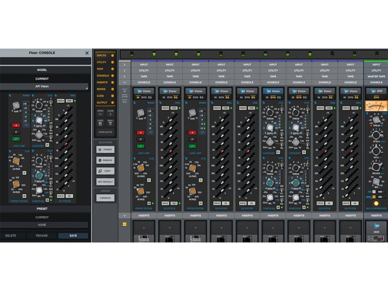
Task: Adjust the 2K red EQ slider in Model preview
Action: coord(66,144)
